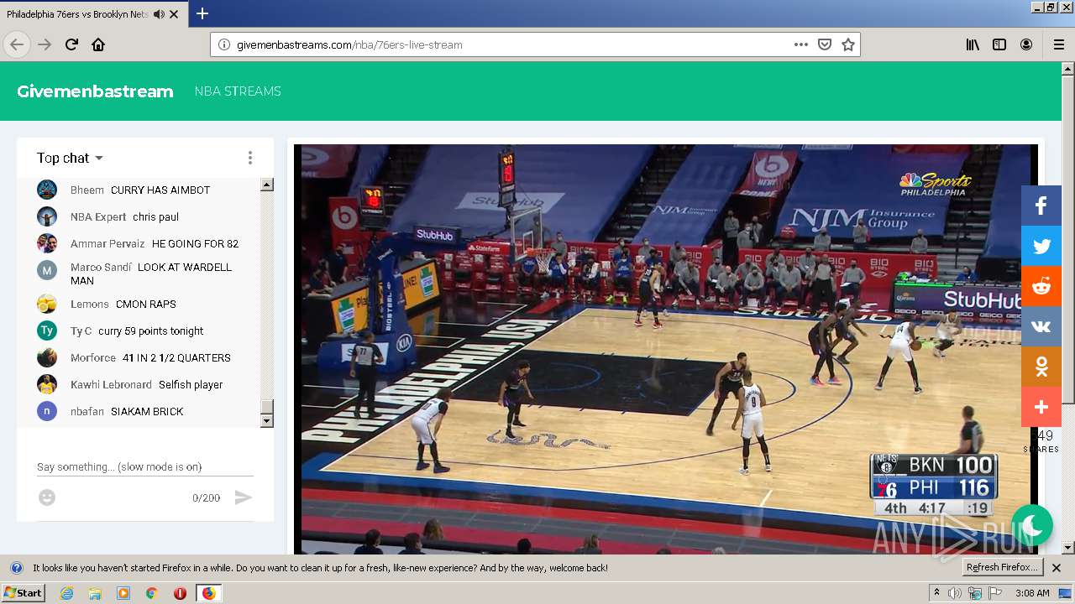Open Firefox Library

tap(973, 44)
